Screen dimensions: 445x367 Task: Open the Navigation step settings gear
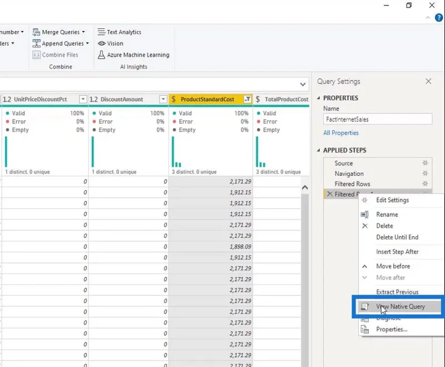click(425, 173)
